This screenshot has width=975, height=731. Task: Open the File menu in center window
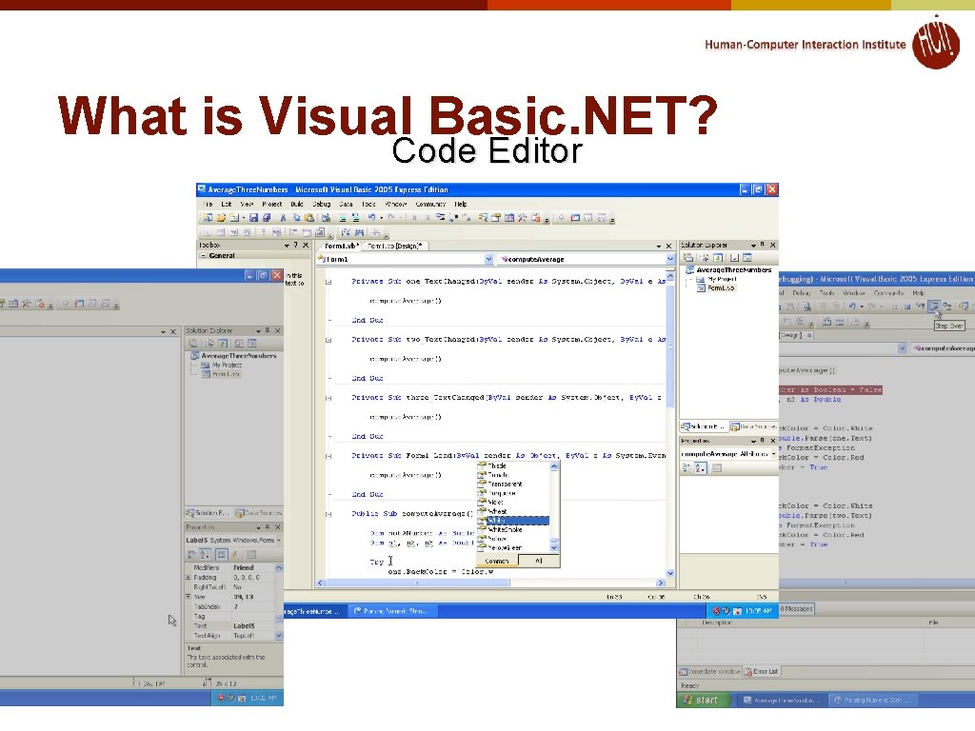(209, 204)
